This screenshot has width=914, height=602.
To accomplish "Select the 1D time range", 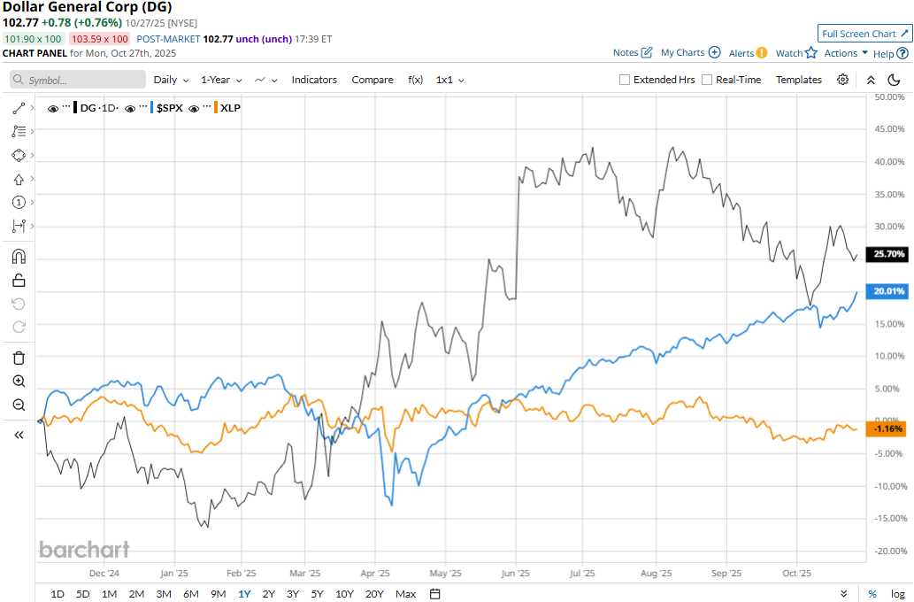I will click(x=58, y=594).
